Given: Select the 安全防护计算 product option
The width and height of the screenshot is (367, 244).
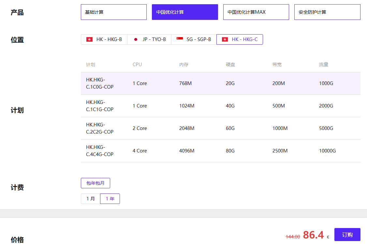Looking at the screenshot, I should (327, 12).
